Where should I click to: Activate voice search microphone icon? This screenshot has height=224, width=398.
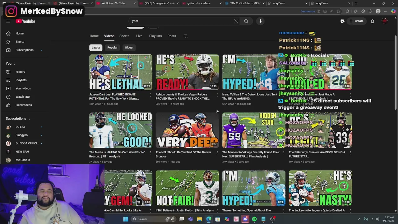click(x=260, y=21)
